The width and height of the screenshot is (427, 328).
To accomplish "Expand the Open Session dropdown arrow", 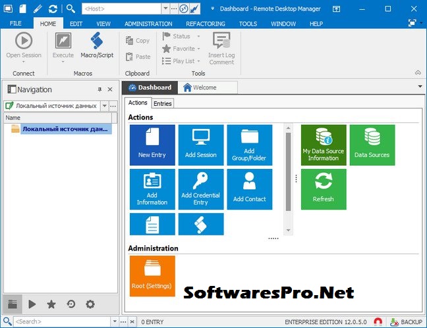I will coord(24,62).
